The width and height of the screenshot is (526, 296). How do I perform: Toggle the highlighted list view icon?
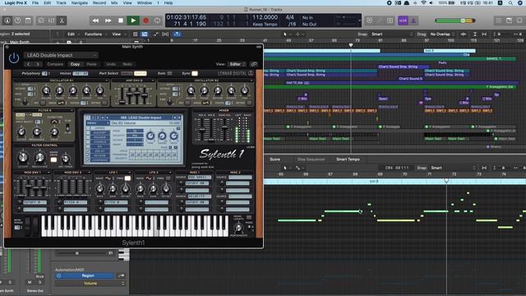[x=145, y=34]
